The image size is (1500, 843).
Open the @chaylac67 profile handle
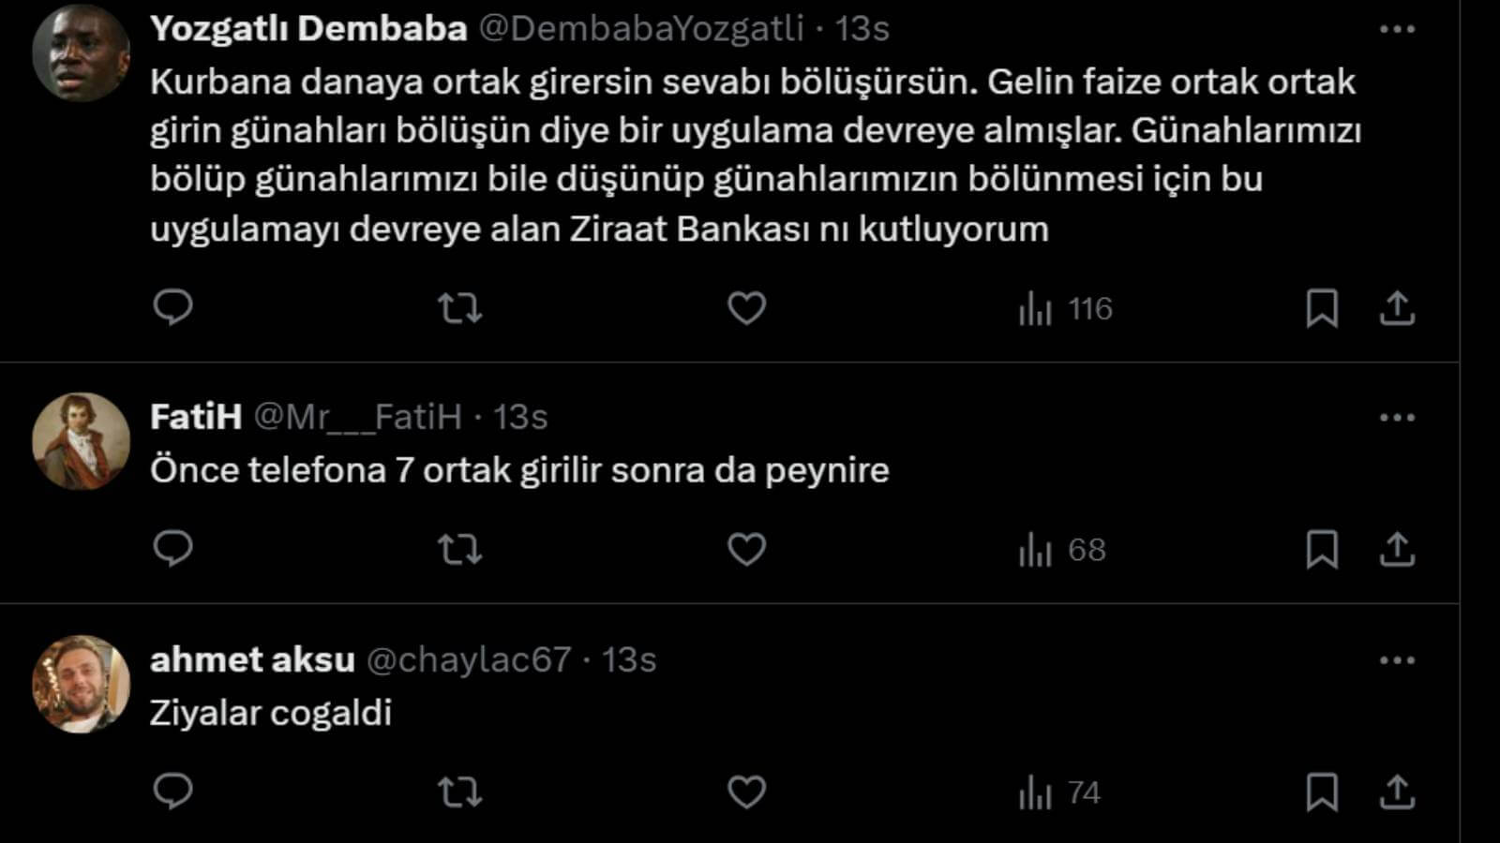coord(468,660)
